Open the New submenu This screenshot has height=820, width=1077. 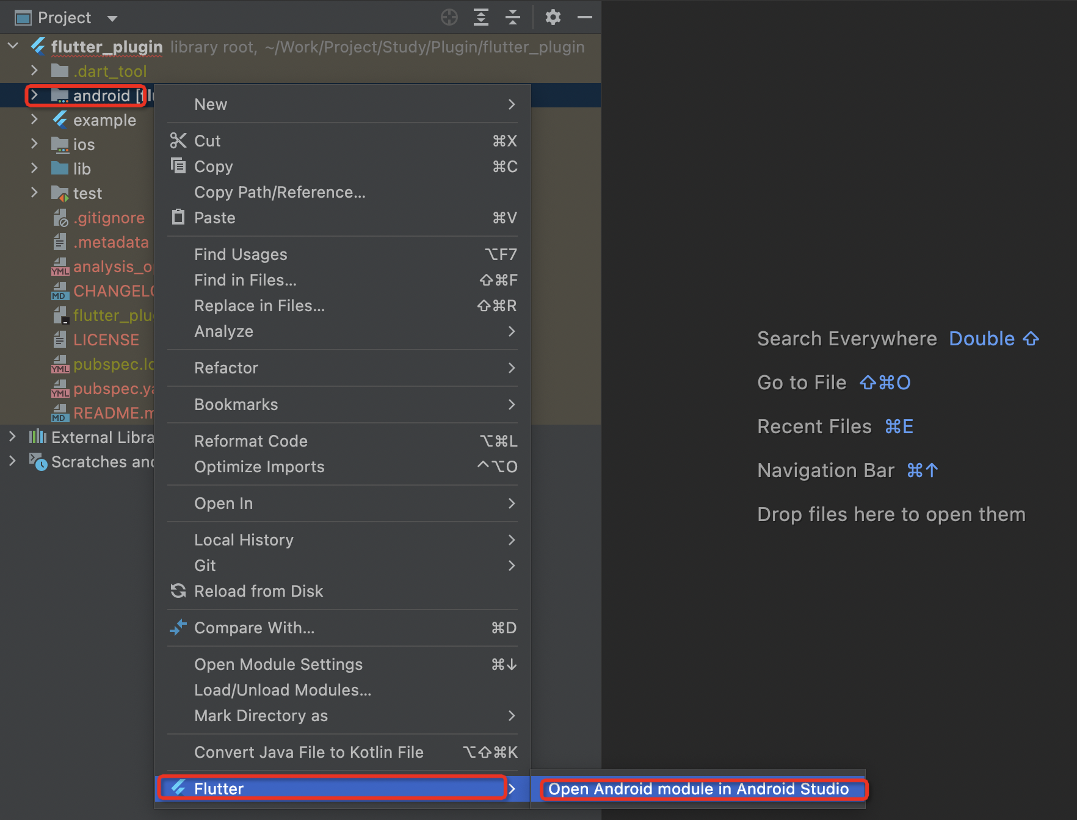coord(343,104)
